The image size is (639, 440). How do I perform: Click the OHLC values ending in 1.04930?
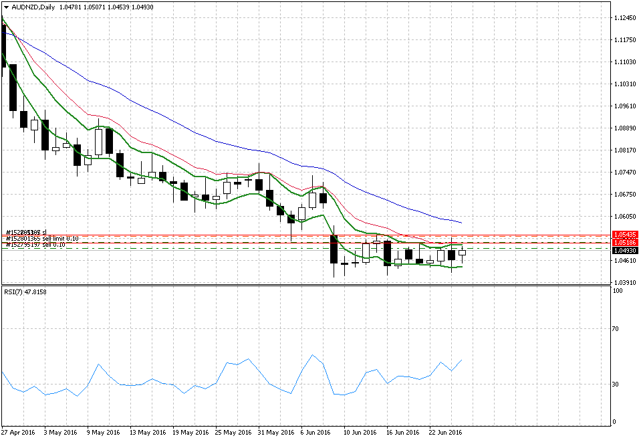(x=106, y=7)
